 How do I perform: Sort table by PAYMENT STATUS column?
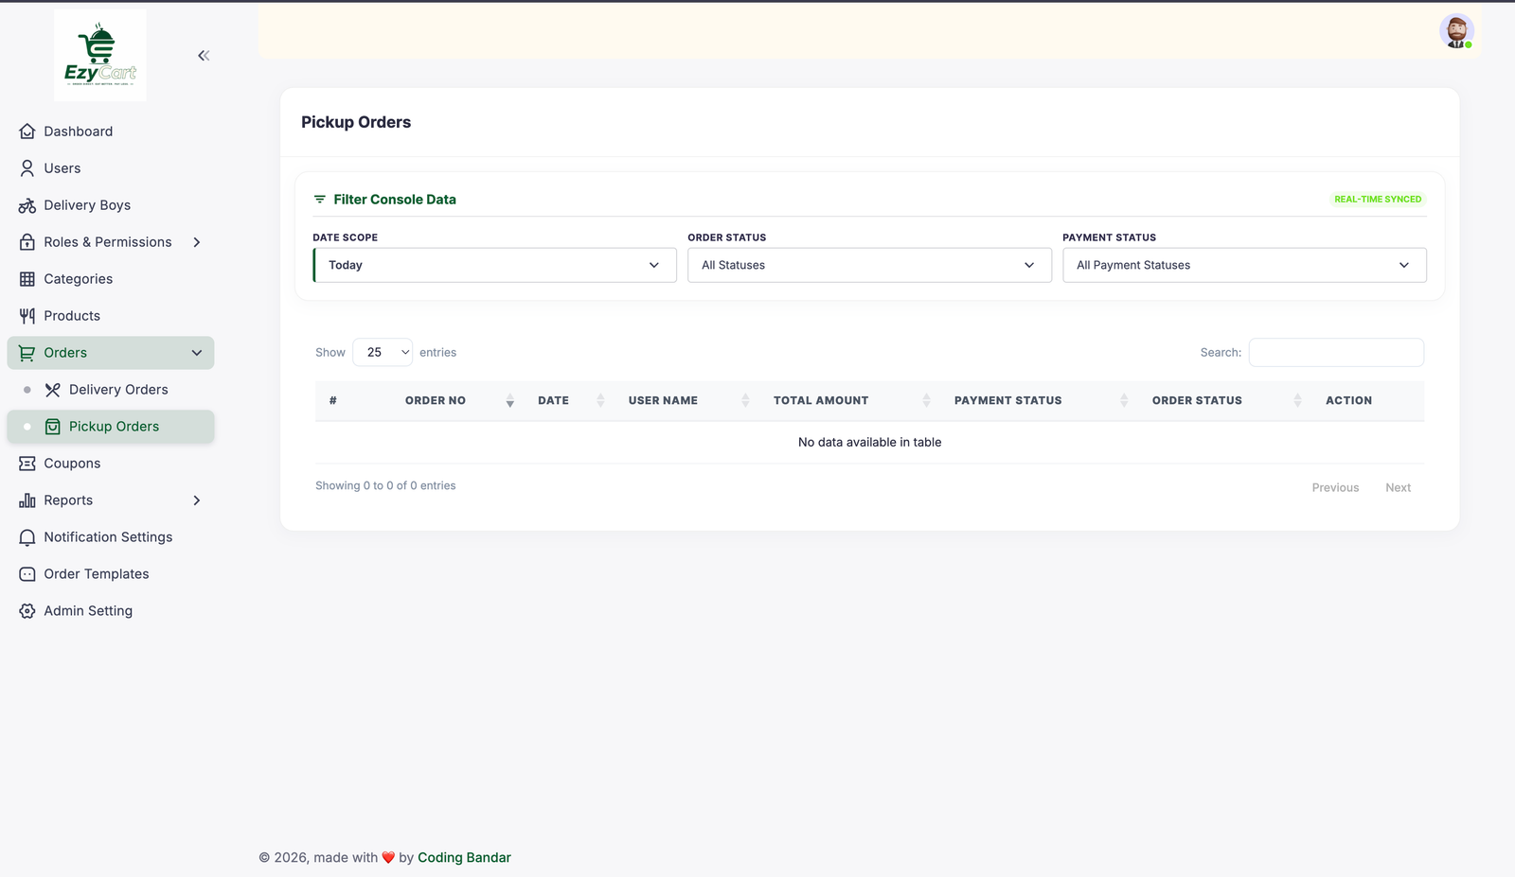[1041, 400]
